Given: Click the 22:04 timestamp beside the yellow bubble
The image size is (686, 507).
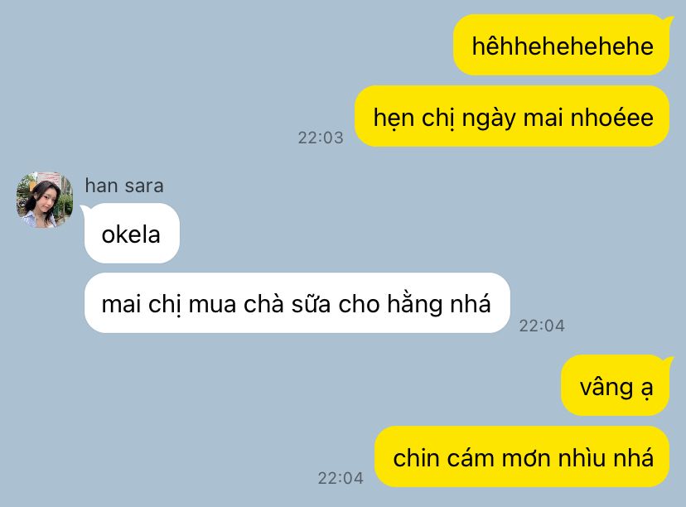Looking at the screenshot, I should tap(341, 478).
